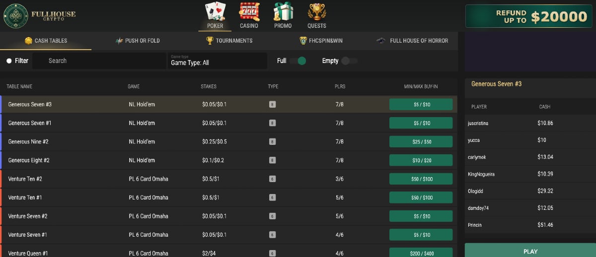
Task: Click the table Search input field
Action: click(x=99, y=61)
